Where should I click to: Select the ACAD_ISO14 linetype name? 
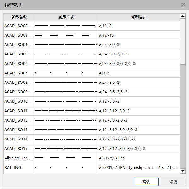point(17,139)
